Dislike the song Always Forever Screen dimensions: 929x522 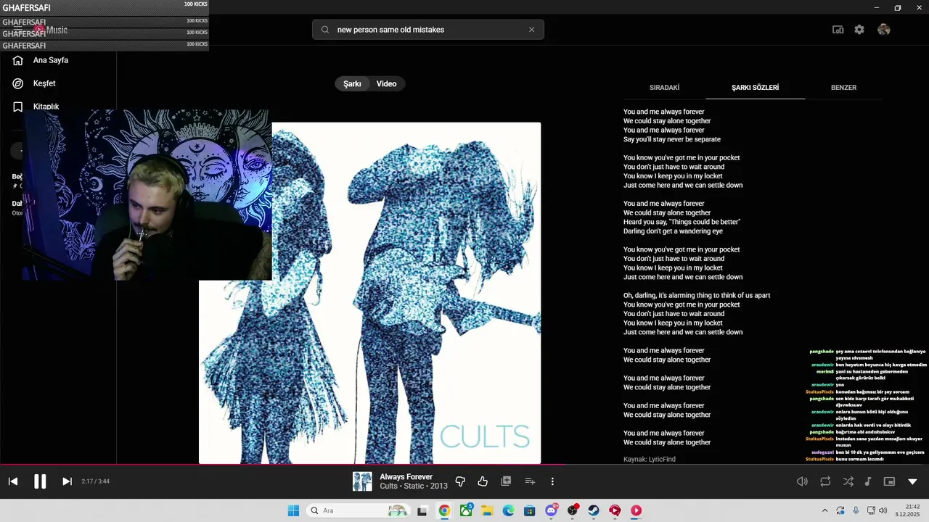click(x=460, y=481)
